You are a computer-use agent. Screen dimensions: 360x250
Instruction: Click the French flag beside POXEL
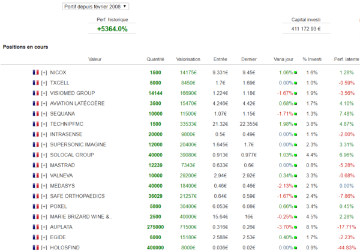pos(35,206)
